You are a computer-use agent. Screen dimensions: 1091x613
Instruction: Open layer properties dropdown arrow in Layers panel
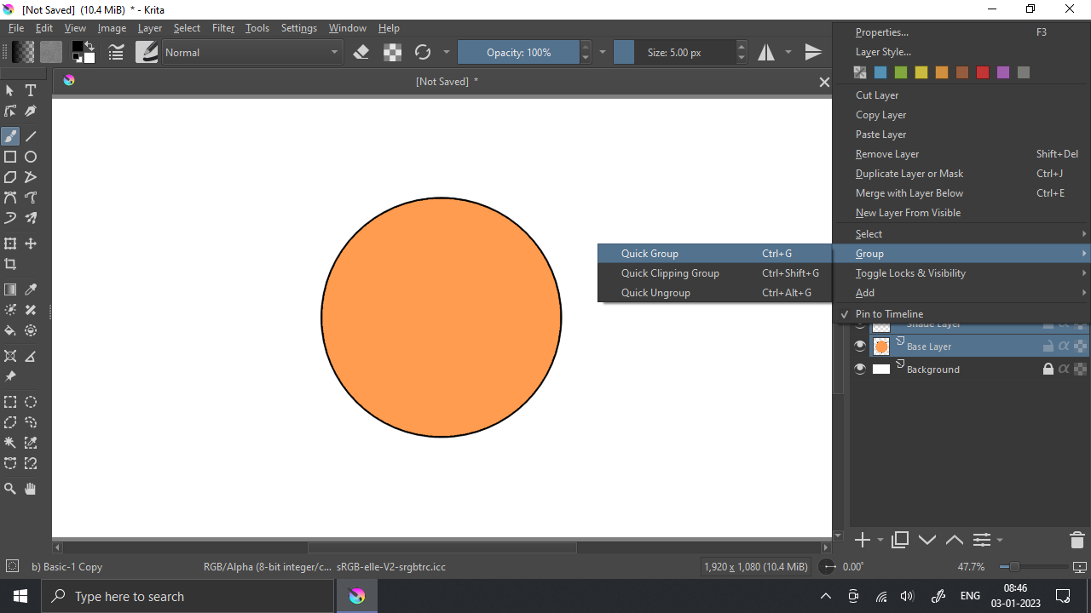pyautogui.click(x=1000, y=540)
